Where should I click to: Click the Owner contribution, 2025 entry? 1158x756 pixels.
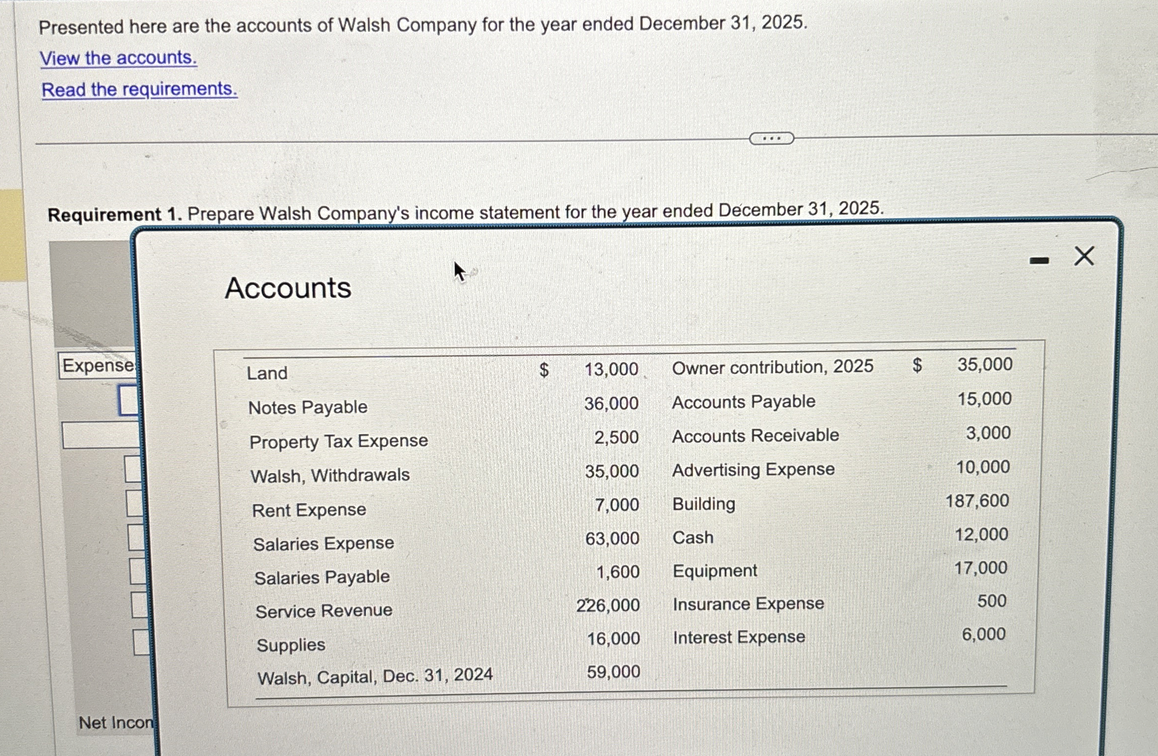[772, 367]
